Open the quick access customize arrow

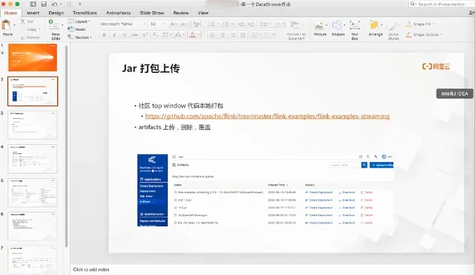[80, 5]
